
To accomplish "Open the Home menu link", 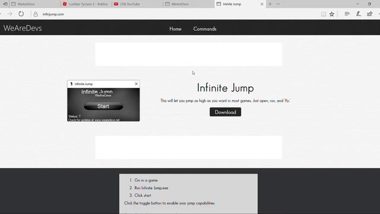I will [175, 29].
